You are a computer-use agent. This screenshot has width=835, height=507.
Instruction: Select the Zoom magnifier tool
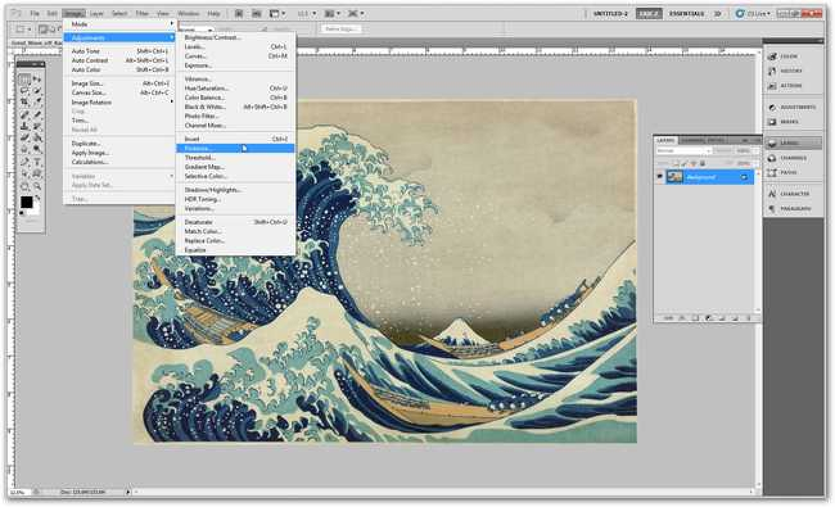[x=37, y=186]
